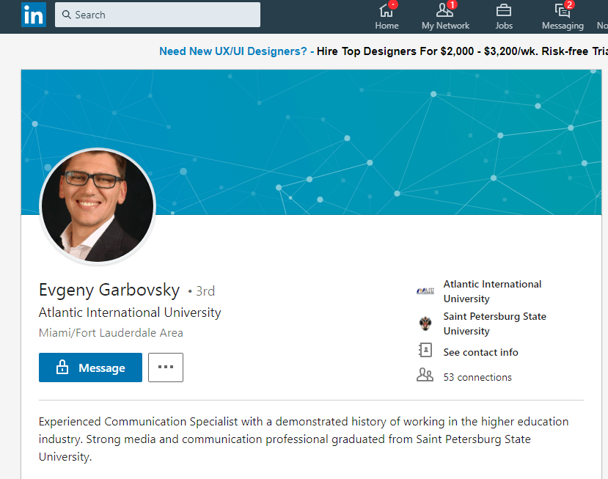
Task: Go to Home feed icon
Action: click(x=387, y=11)
